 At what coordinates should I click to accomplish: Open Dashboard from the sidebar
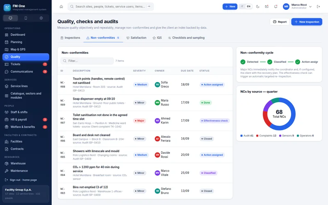tap(26, 35)
